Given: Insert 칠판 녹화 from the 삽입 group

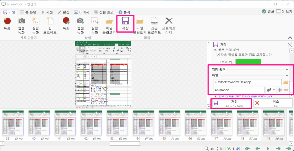Looking at the screenshot, I should (95, 26).
